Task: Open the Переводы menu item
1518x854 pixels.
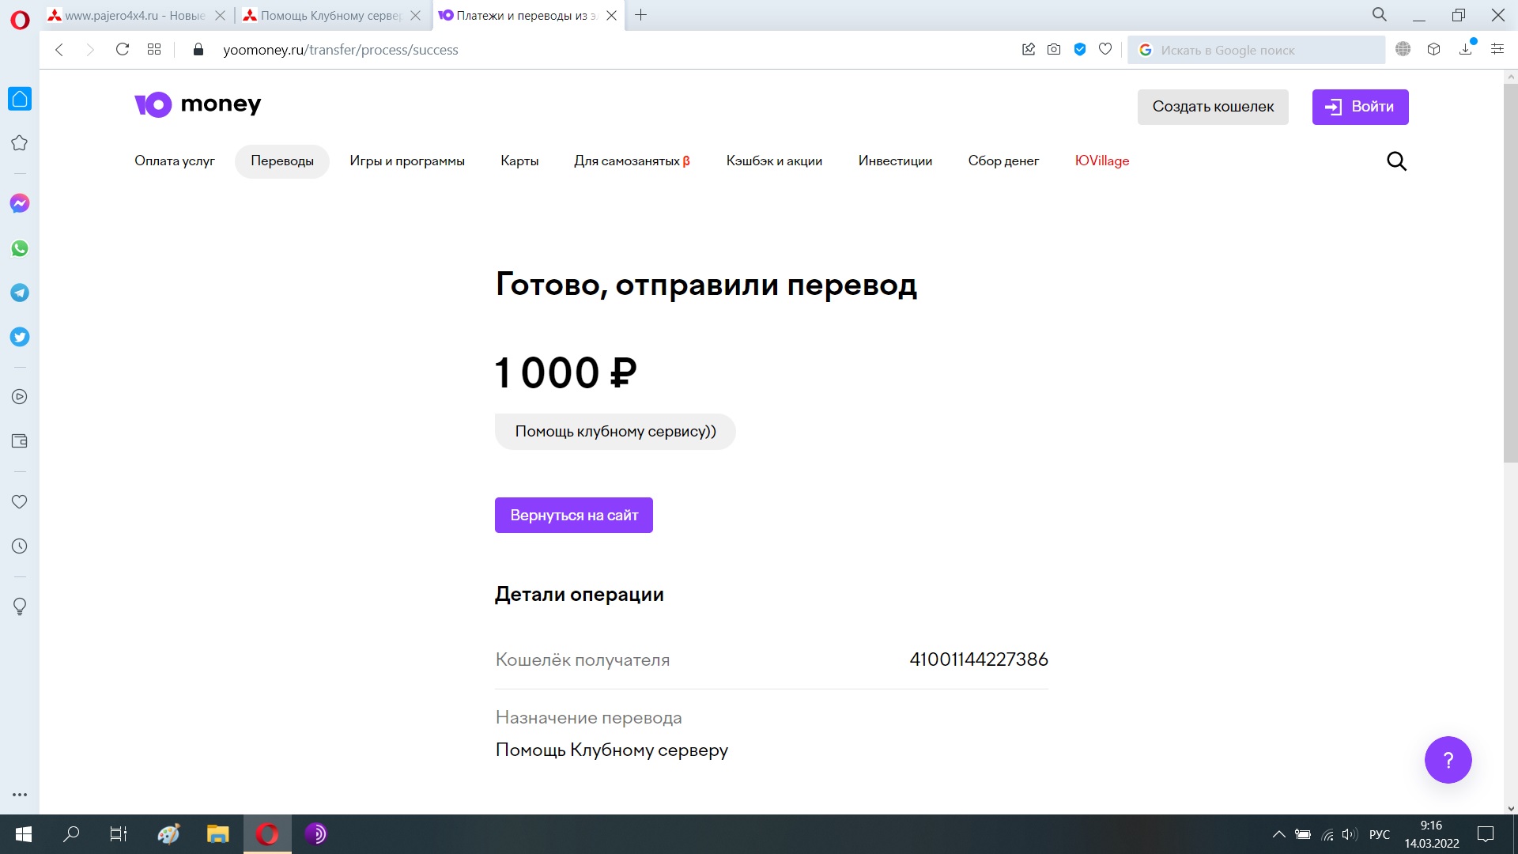Action: pos(282,161)
